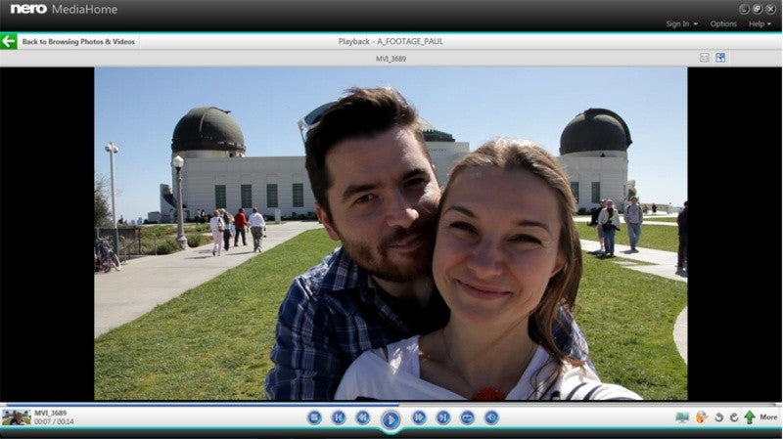Click the large Play button

(391, 420)
